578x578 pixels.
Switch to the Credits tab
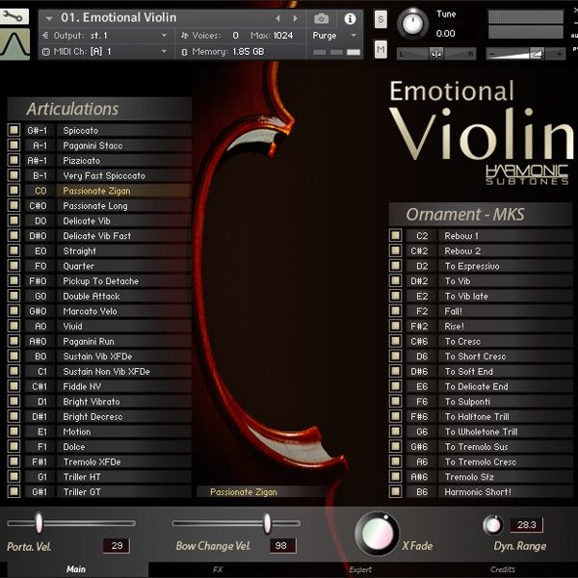[x=503, y=569]
